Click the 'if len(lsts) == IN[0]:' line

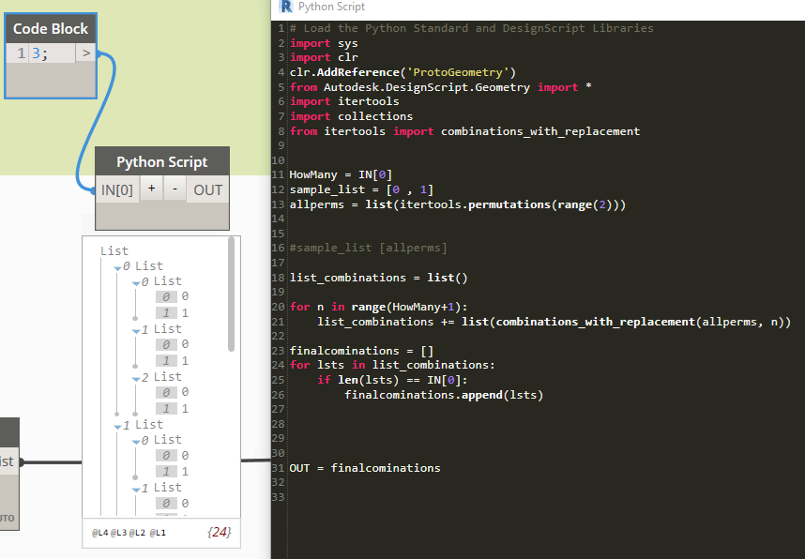tap(392, 380)
